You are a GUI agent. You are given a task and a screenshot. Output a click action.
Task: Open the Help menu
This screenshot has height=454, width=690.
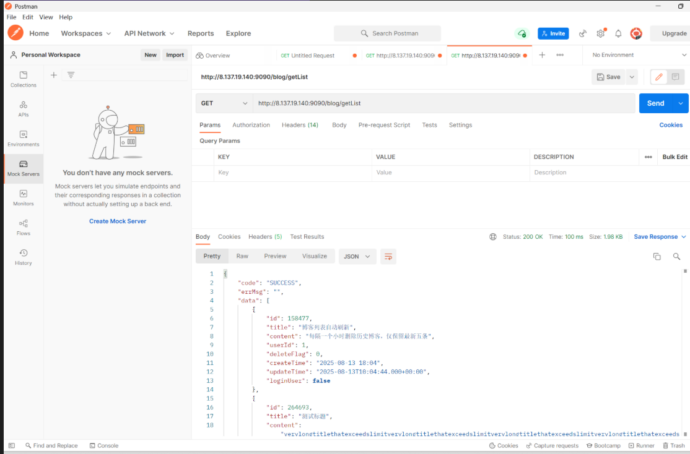point(66,17)
